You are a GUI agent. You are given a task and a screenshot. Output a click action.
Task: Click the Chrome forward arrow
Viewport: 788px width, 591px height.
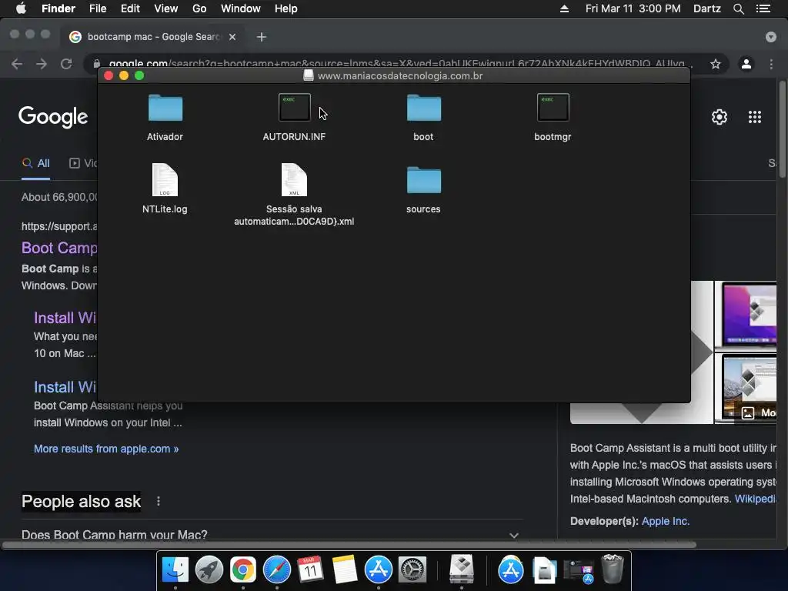click(x=42, y=64)
